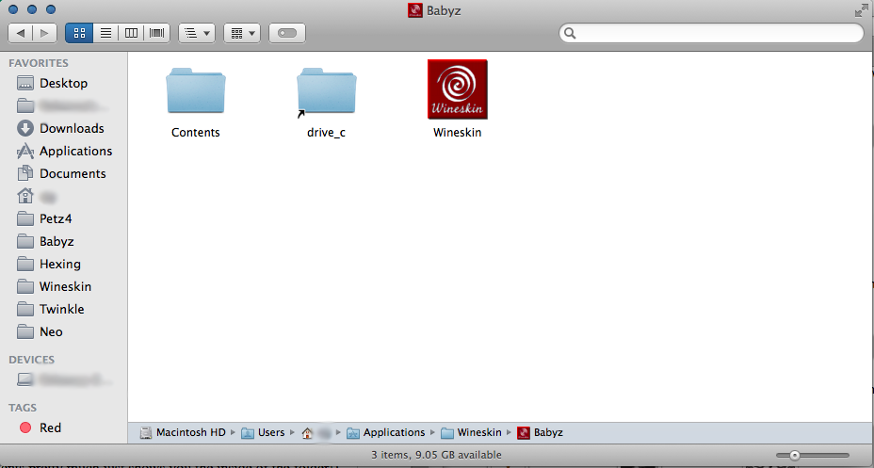Adjust the icon size slider
The image size is (874, 468).
point(795,455)
